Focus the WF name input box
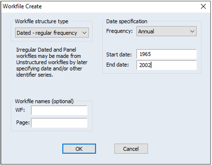 click(x=59, y=111)
